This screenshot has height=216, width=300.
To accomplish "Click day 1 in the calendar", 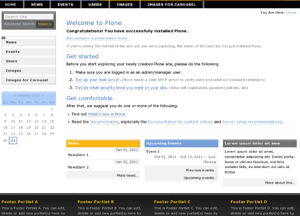I will (52, 109).
